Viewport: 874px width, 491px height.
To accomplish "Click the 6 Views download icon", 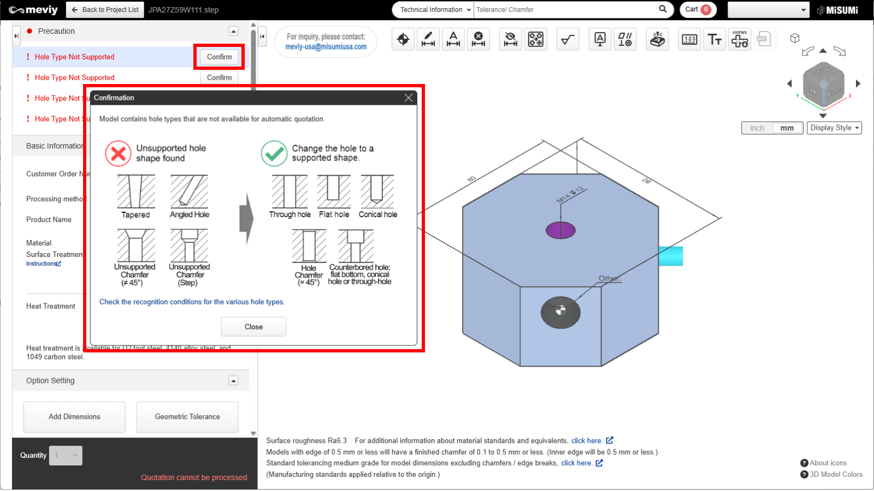I will (740, 39).
